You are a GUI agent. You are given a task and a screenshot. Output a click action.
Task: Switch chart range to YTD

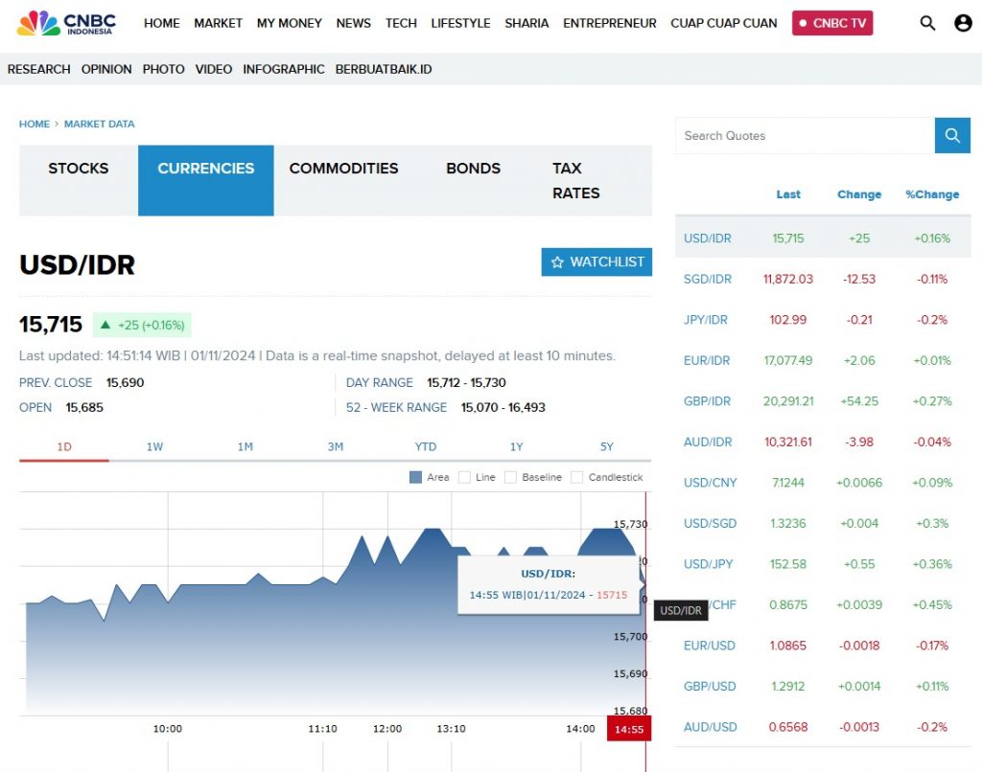(426, 446)
